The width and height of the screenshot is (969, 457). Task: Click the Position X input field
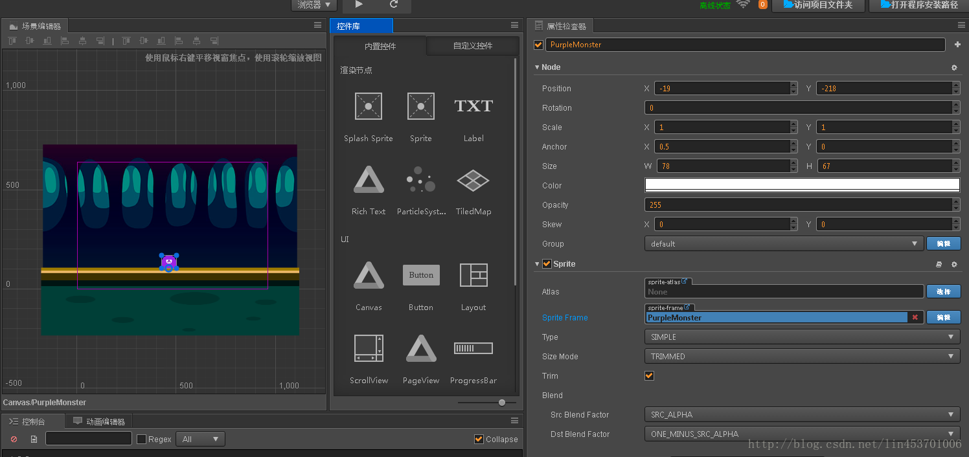click(722, 89)
